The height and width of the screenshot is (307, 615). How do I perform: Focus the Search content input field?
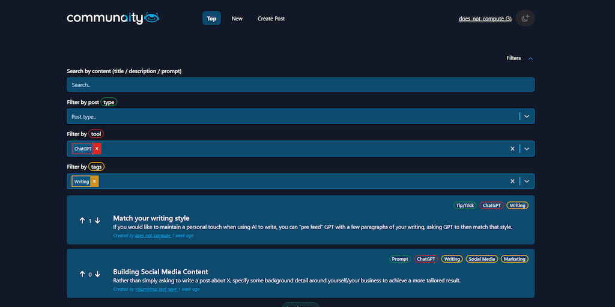click(300, 85)
